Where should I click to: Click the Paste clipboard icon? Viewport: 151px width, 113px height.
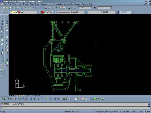[30, 8]
